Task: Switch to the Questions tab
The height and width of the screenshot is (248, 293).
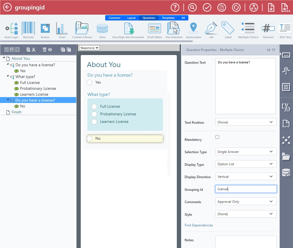Action: [149, 18]
